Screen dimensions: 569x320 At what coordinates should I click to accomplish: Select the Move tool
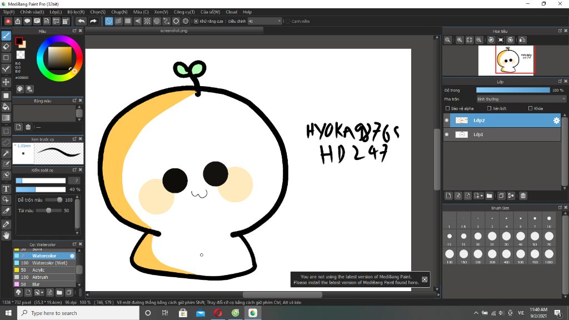coord(6,82)
